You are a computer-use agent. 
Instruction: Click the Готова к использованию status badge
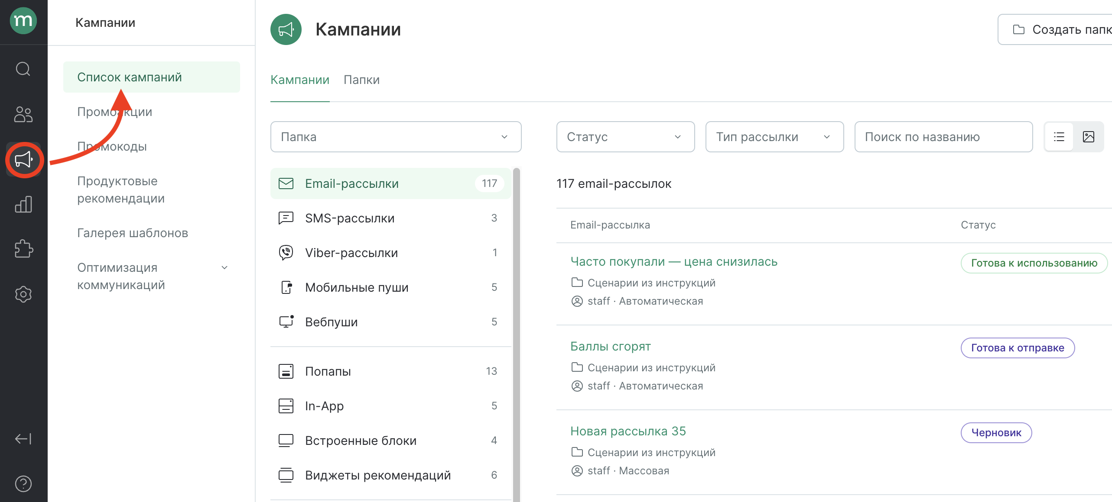tap(1034, 263)
